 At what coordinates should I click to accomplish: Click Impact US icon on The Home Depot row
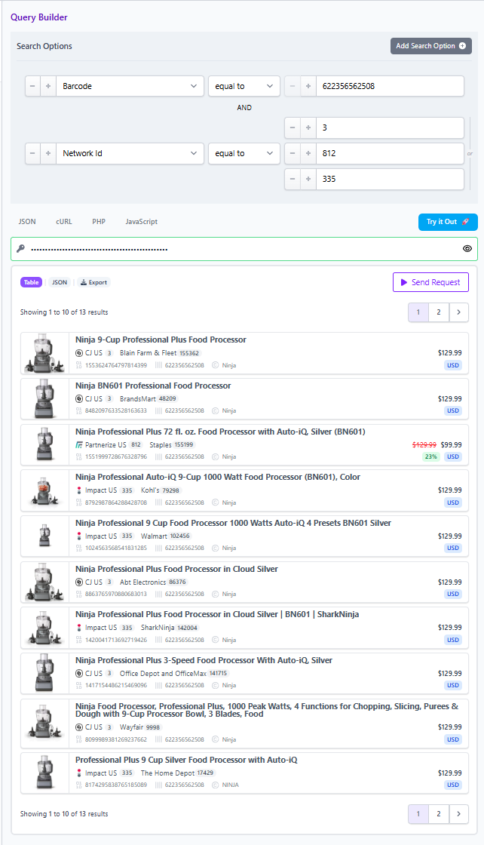click(79, 773)
